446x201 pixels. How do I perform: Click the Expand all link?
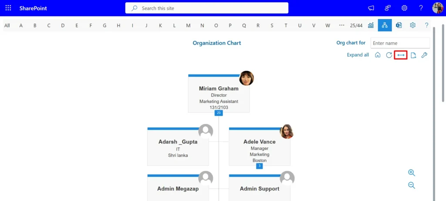point(358,55)
